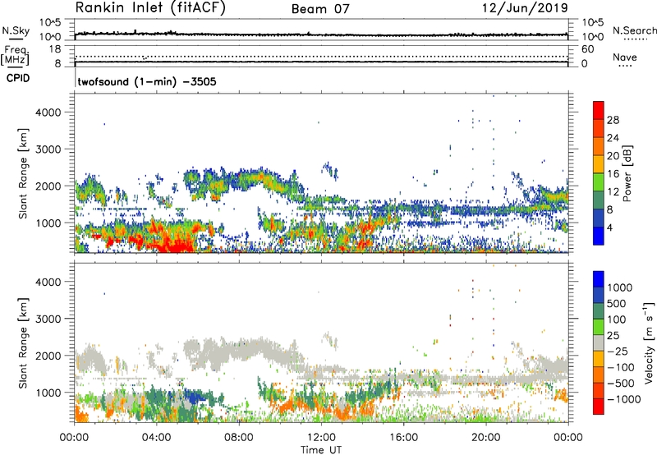Click the "Beam 07" label
Image resolution: width=657 pixels, height=455 pixels.
pyautogui.click(x=320, y=9)
